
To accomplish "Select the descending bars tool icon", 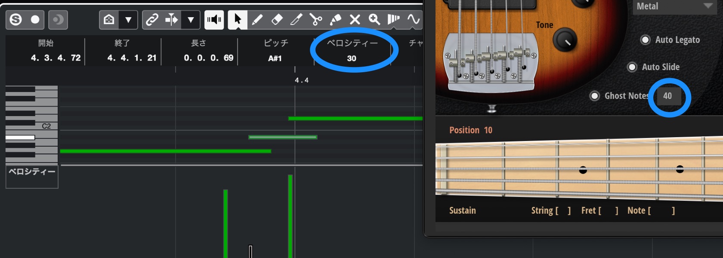I will (393, 20).
